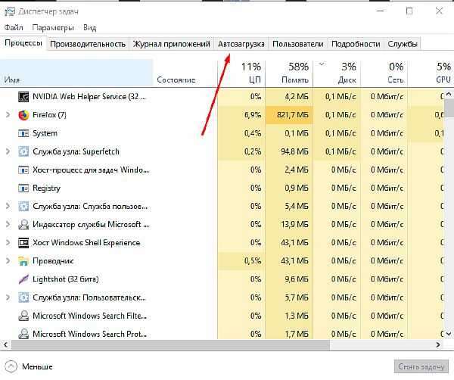The height and width of the screenshot is (380, 454).
Task: Open the Службы tab
Action: (403, 44)
